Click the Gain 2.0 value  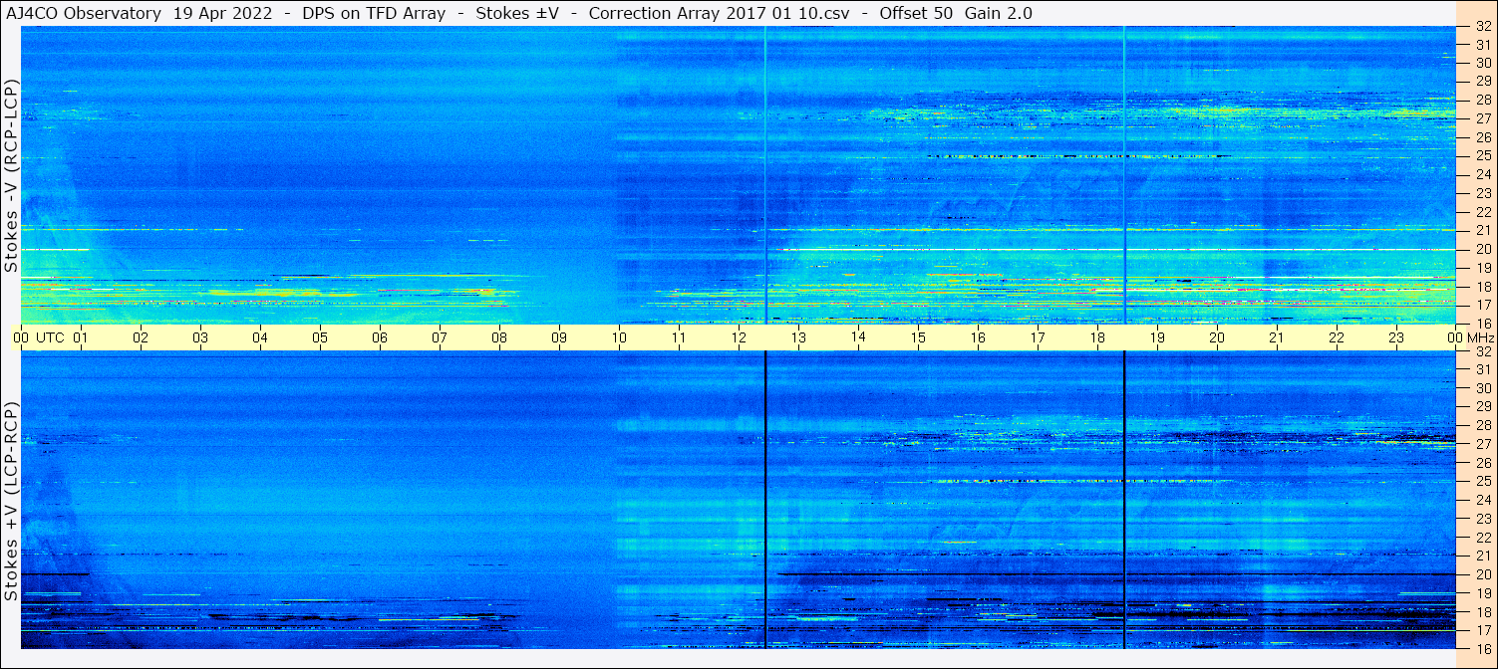pos(999,13)
